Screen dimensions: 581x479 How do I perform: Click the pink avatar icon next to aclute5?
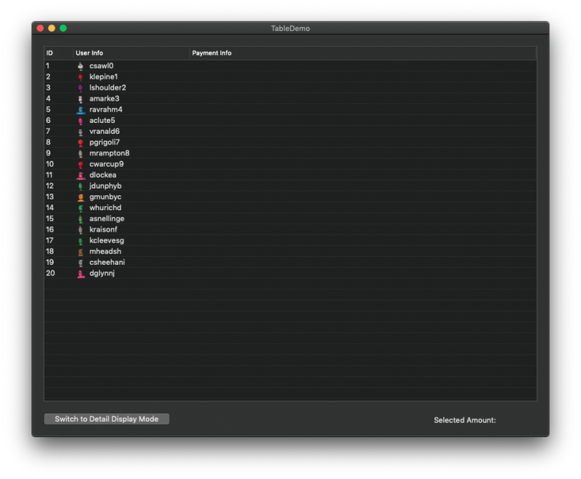(81, 120)
